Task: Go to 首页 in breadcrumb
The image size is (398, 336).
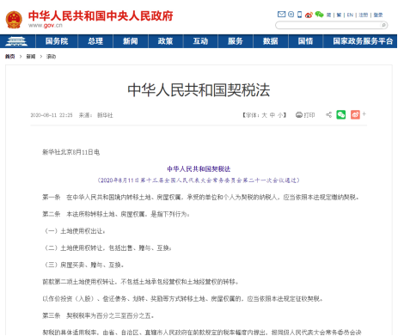Action: pyautogui.click(x=10, y=57)
